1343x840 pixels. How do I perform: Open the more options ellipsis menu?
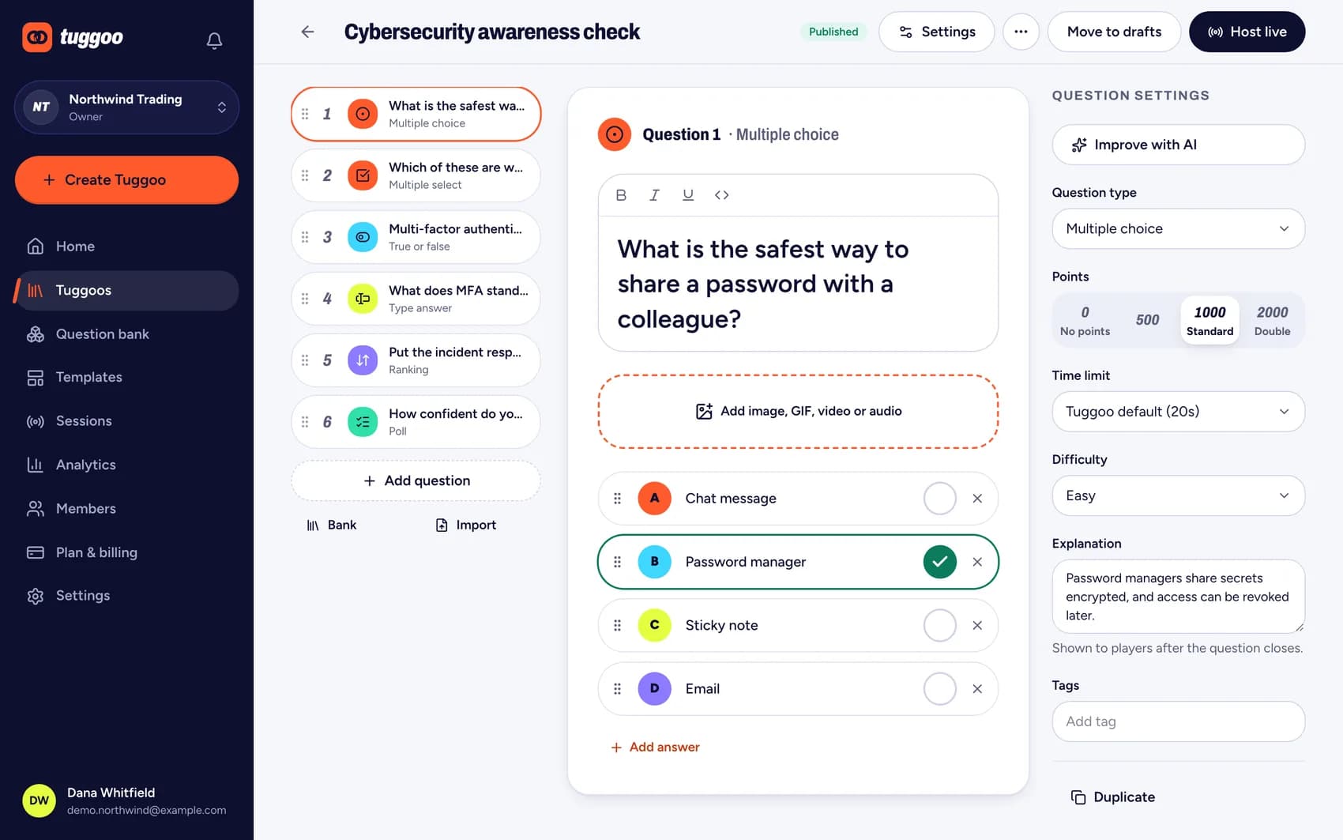pyautogui.click(x=1021, y=32)
